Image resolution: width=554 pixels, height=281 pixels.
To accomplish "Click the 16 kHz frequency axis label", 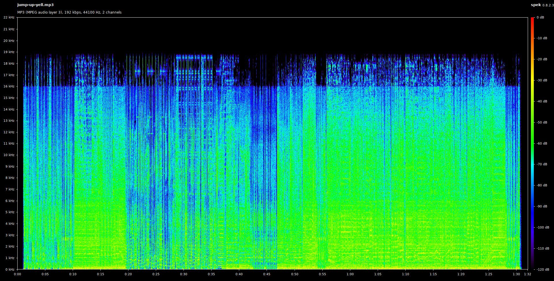I will click(x=9, y=86).
